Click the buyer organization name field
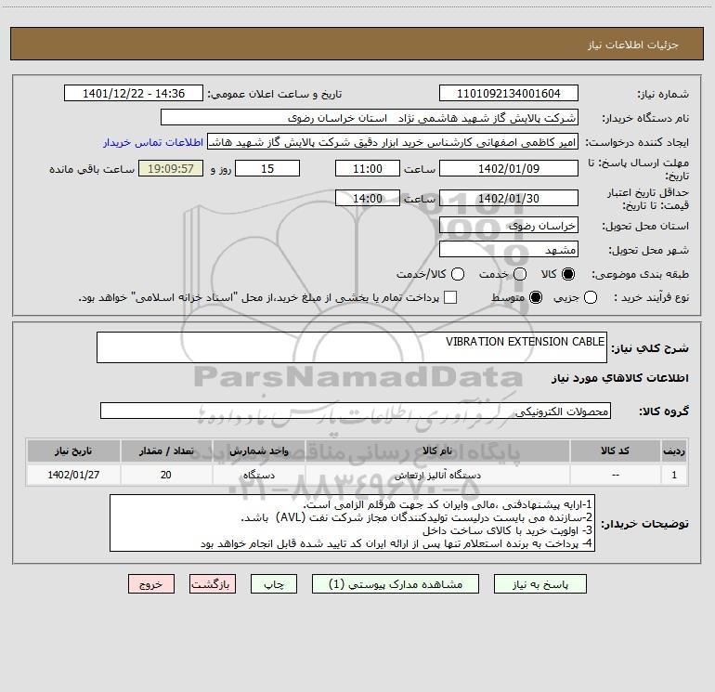This screenshot has height=692, width=715. pos(370,118)
